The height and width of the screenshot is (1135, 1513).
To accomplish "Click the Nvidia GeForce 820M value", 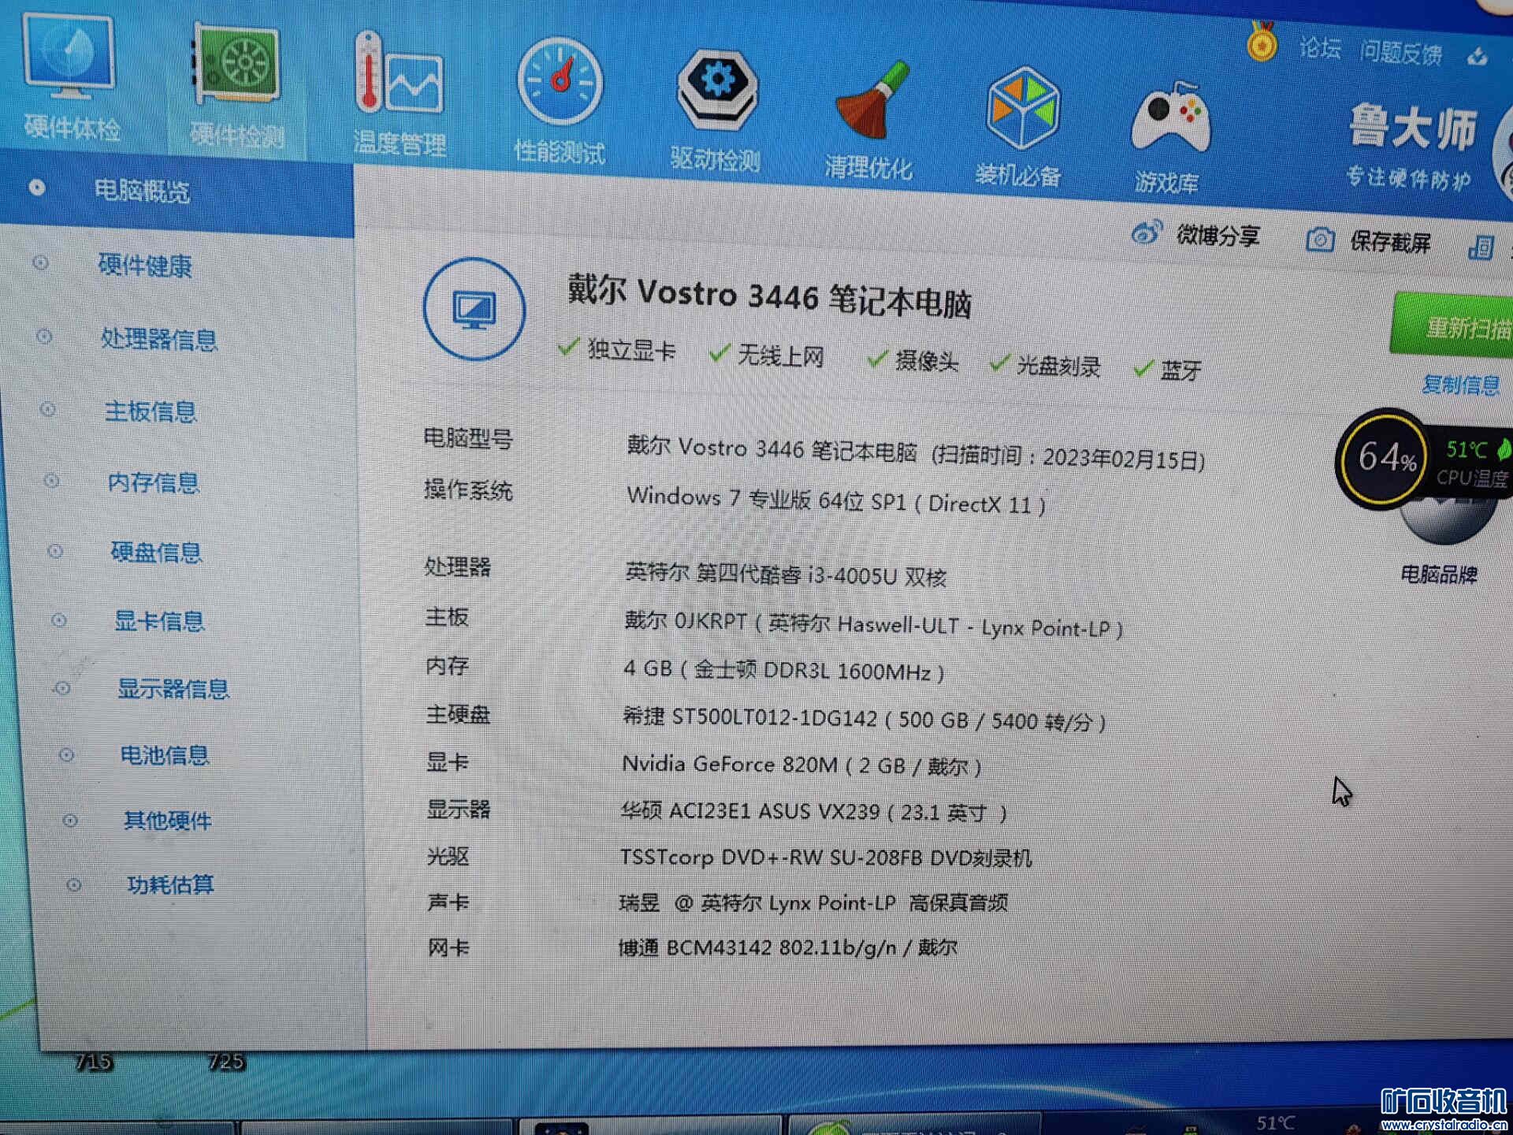I will 801,765.
